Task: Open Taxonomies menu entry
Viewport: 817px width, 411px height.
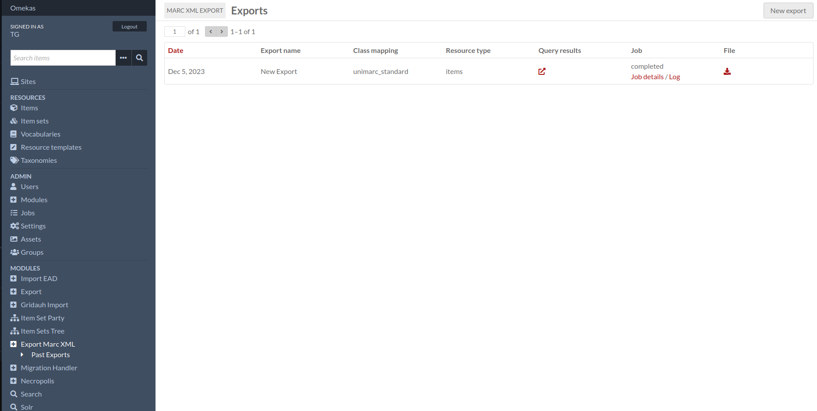Action: 39,160
